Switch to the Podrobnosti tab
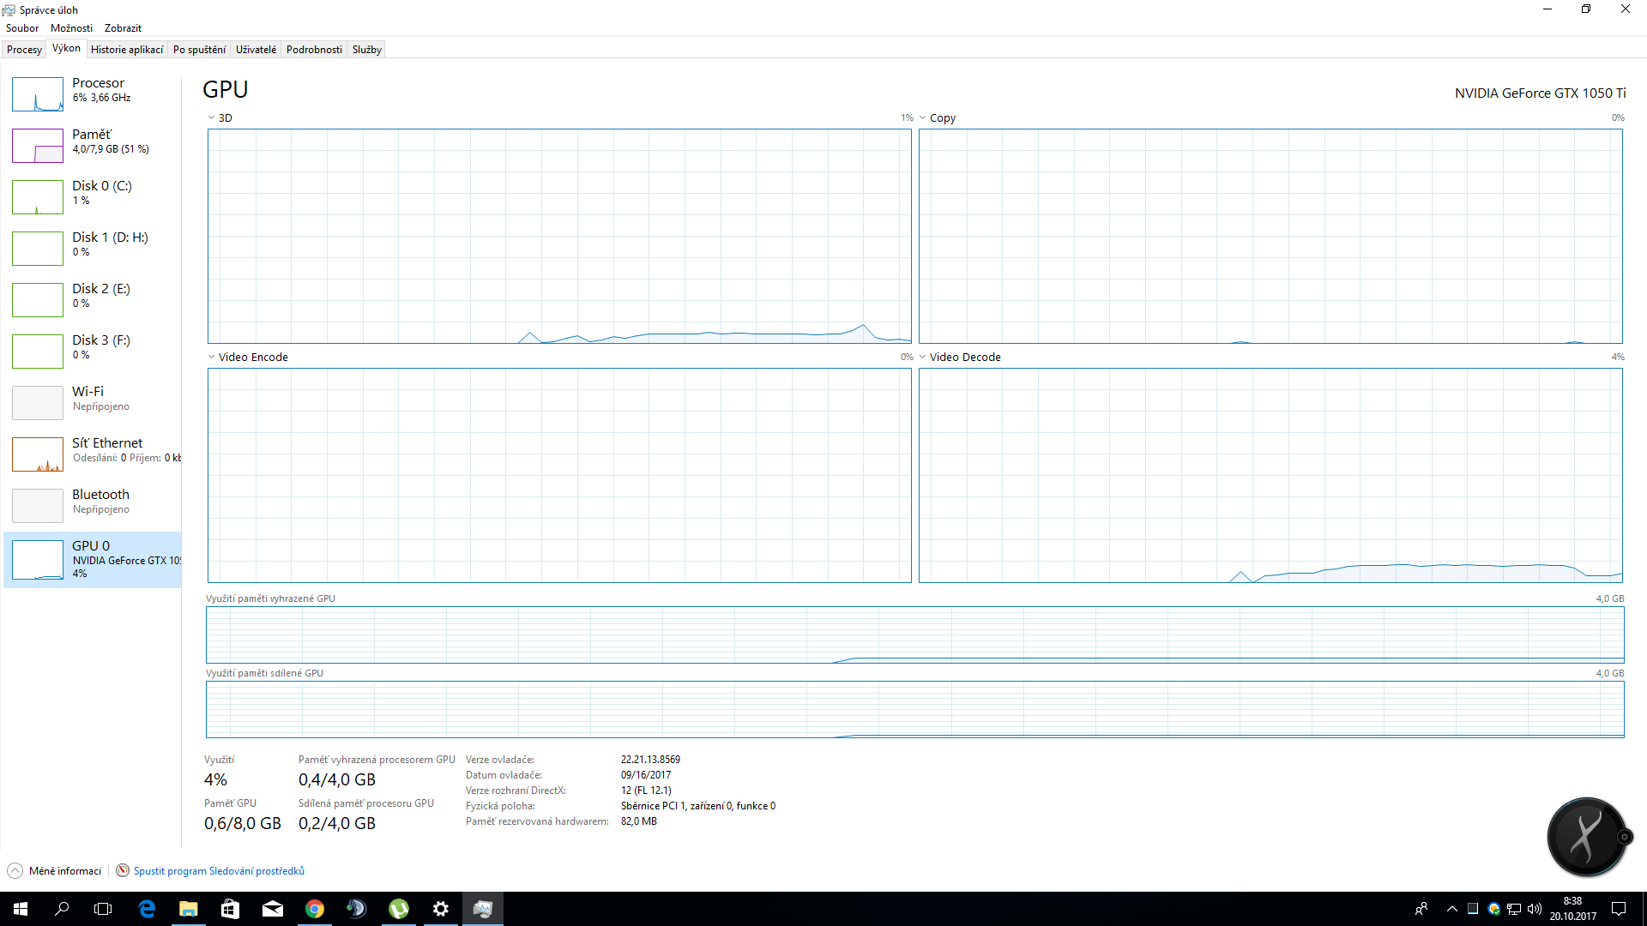This screenshot has width=1647, height=926. tap(314, 50)
